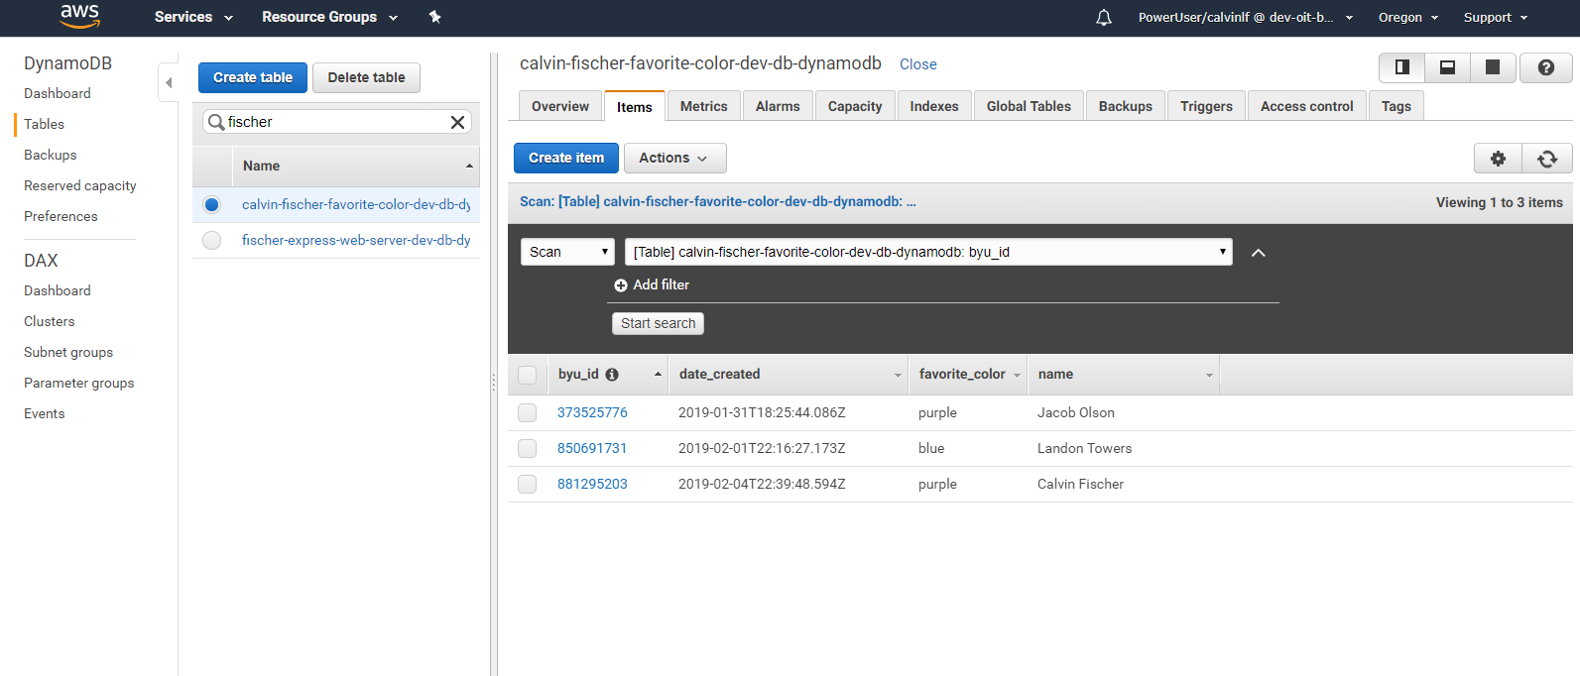The height and width of the screenshot is (676, 1580).
Task: Open item with byu_id 373525776
Action: (592, 412)
